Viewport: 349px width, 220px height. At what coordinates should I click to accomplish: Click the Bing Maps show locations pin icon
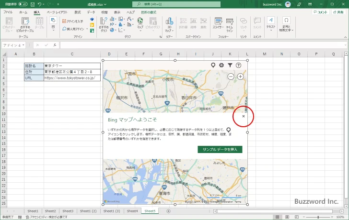pos(213,65)
